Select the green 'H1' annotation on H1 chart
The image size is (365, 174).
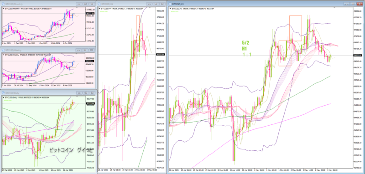pyautogui.click(x=245, y=49)
